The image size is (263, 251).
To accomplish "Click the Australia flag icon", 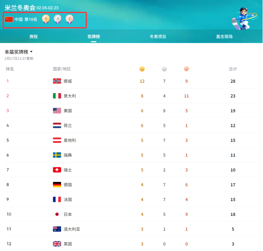I will coord(57,229).
